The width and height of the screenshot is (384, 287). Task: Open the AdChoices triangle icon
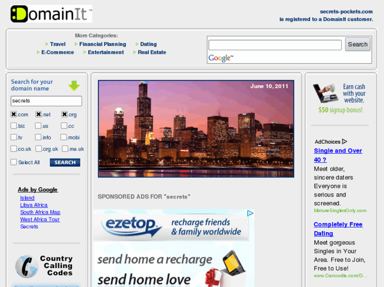[344, 142]
